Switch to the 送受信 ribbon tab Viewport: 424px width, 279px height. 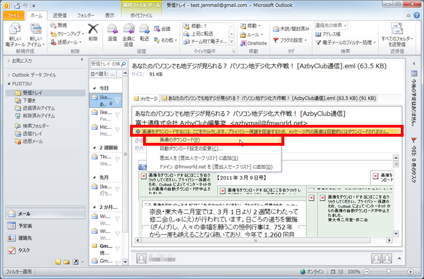60,16
